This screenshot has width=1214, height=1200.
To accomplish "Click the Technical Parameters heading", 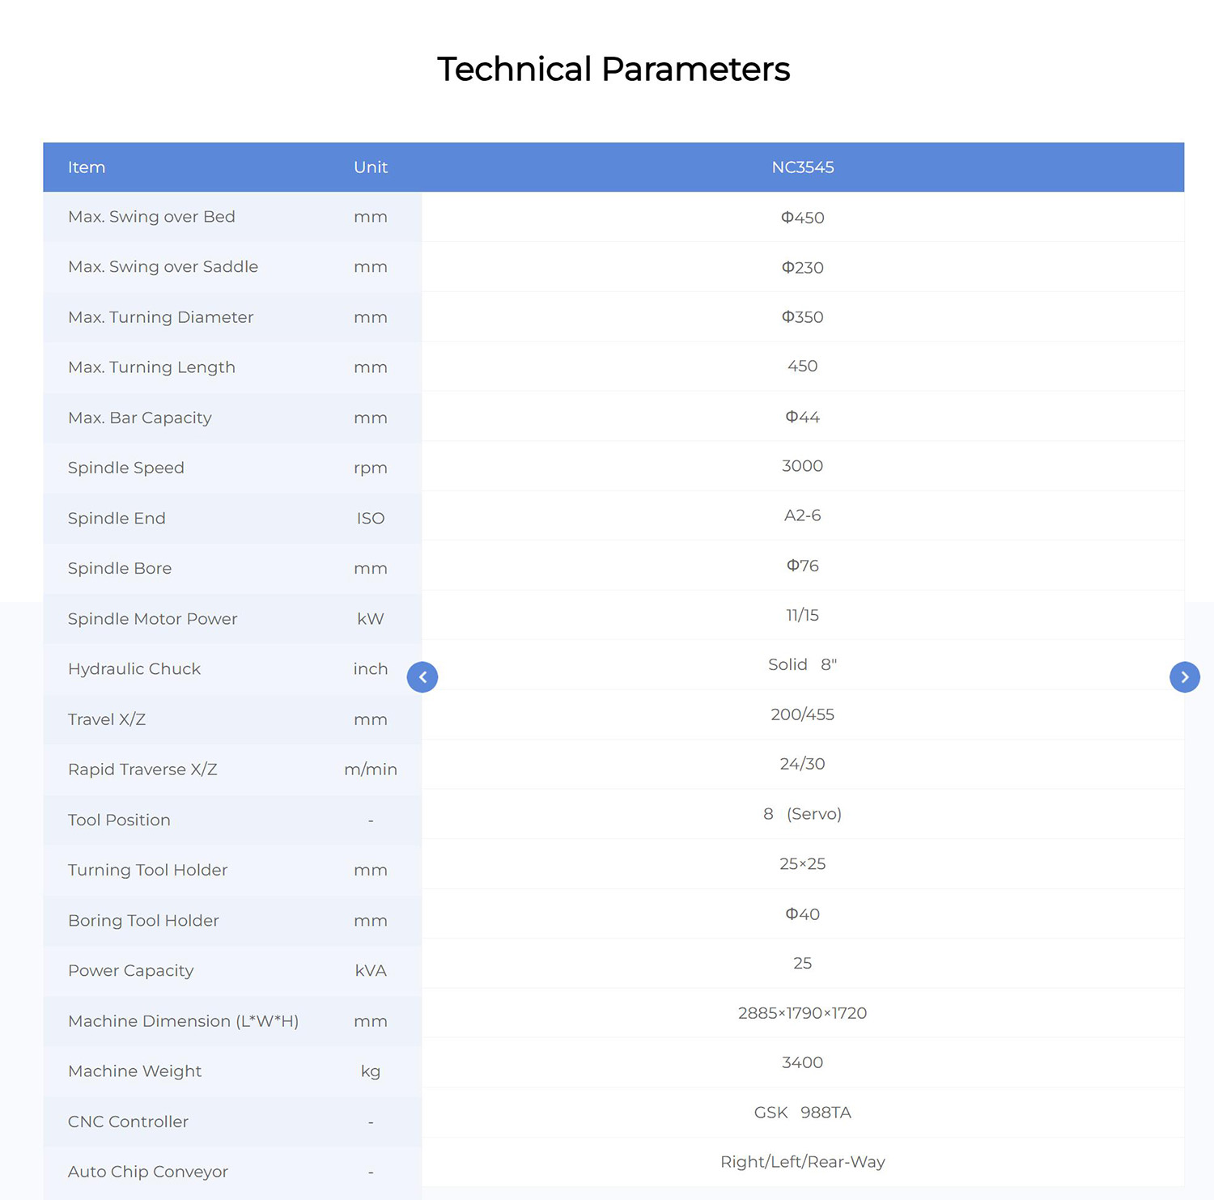I will coord(613,69).
